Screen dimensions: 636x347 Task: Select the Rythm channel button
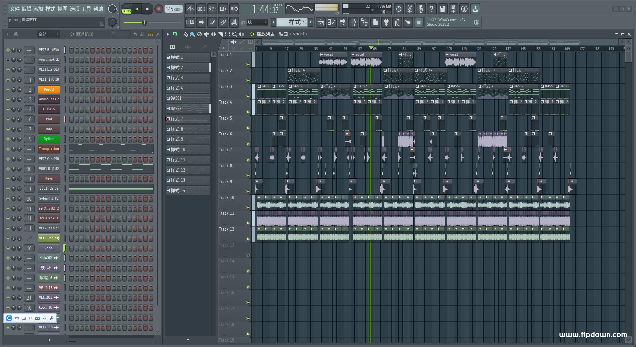click(x=49, y=139)
